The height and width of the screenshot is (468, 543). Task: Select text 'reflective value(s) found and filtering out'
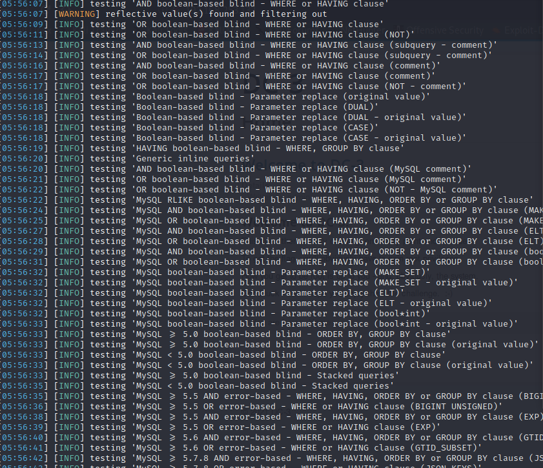click(216, 14)
